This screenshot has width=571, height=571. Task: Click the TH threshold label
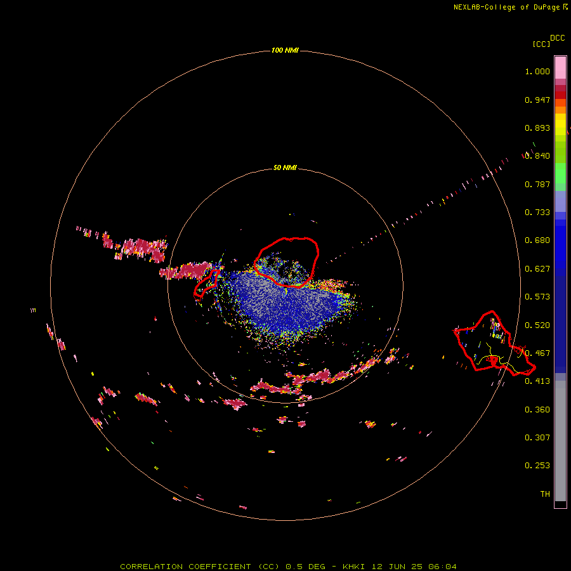coord(545,494)
